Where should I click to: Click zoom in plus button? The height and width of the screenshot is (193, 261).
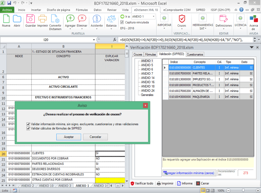(258, 190)
